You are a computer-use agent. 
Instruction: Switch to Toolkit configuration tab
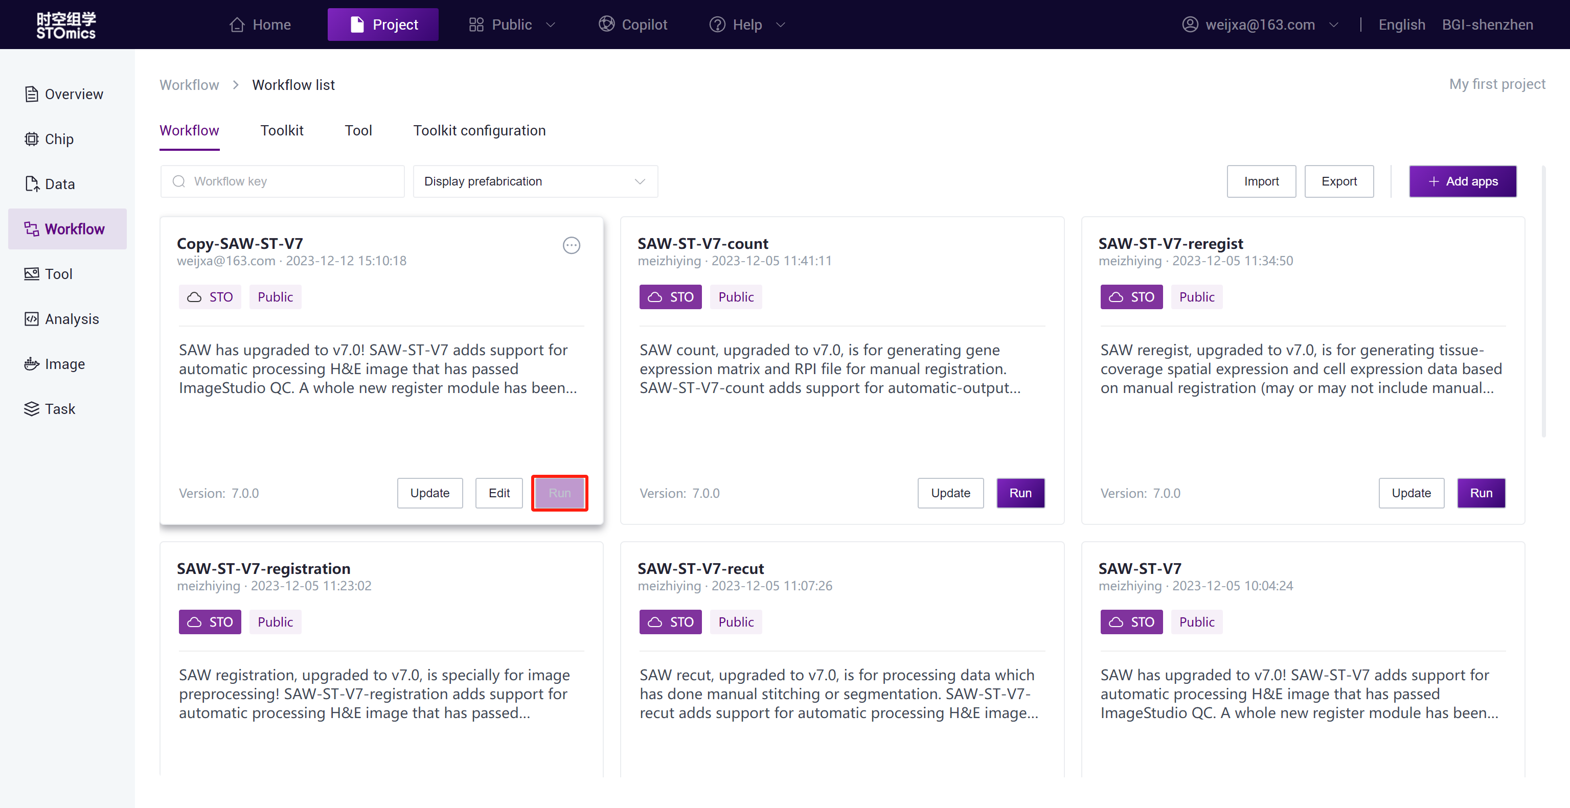click(479, 130)
